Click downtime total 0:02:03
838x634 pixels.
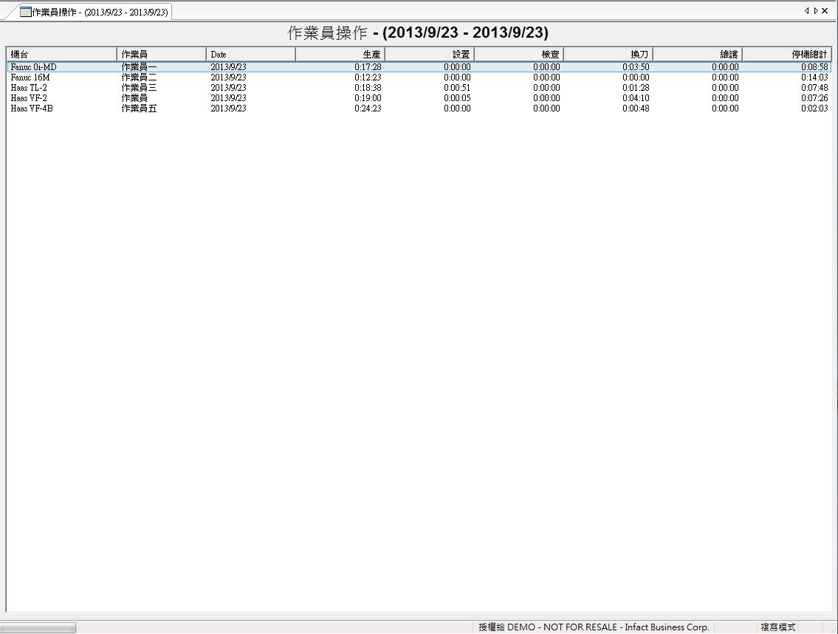click(x=814, y=108)
